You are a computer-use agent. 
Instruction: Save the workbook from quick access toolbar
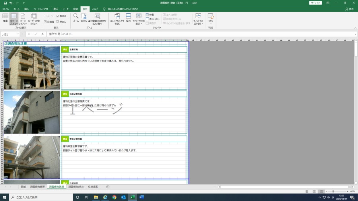pyautogui.click(x=5, y=3)
